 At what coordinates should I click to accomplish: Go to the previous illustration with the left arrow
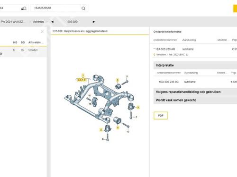[x=52, y=22]
